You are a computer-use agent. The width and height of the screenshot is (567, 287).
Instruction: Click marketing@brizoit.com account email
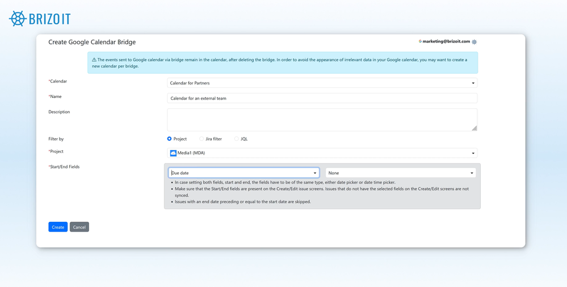[x=446, y=41]
